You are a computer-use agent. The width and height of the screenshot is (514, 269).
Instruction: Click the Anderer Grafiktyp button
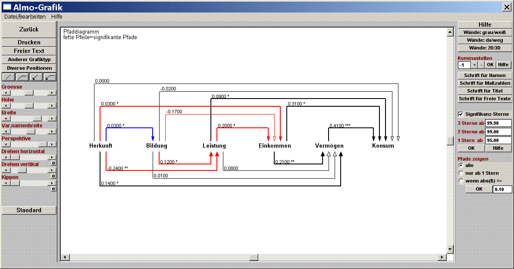click(x=29, y=59)
